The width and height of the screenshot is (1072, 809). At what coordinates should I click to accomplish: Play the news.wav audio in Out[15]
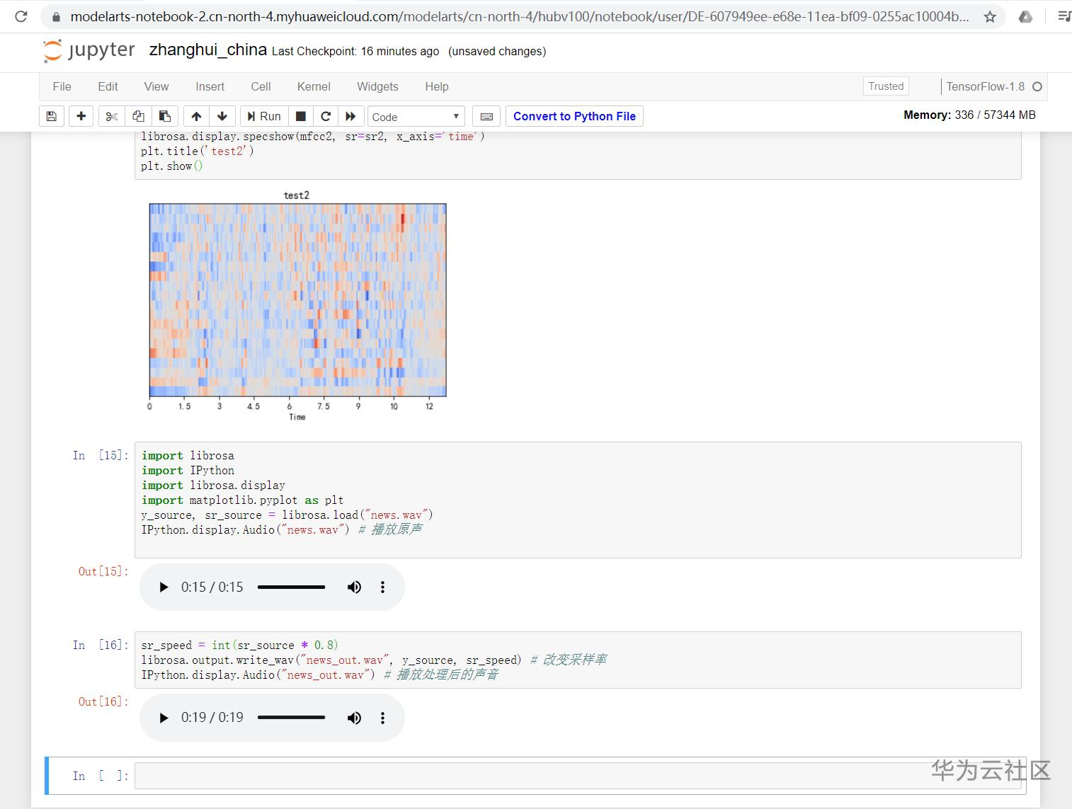(x=164, y=587)
